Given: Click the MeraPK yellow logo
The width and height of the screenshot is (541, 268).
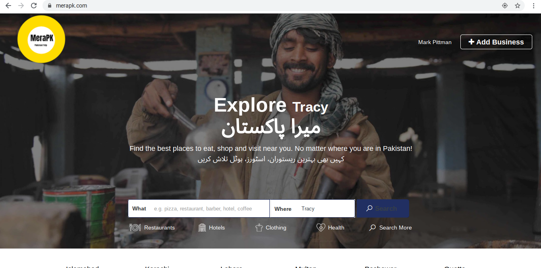Looking at the screenshot, I should pyautogui.click(x=41, y=39).
